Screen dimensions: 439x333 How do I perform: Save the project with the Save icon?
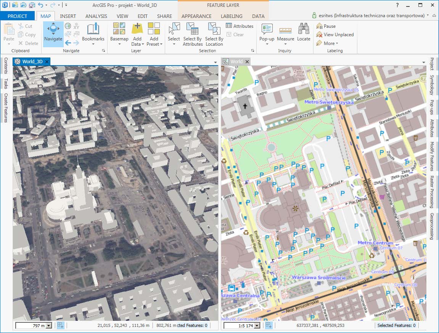click(32, 5)
